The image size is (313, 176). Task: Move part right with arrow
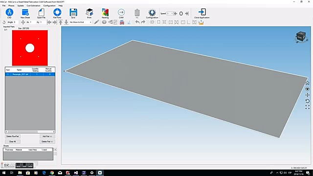click(x=54, y=22)
